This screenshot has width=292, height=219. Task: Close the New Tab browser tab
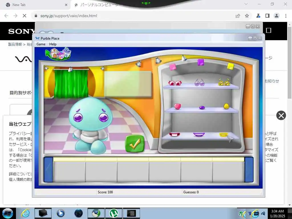pos(66,5)
